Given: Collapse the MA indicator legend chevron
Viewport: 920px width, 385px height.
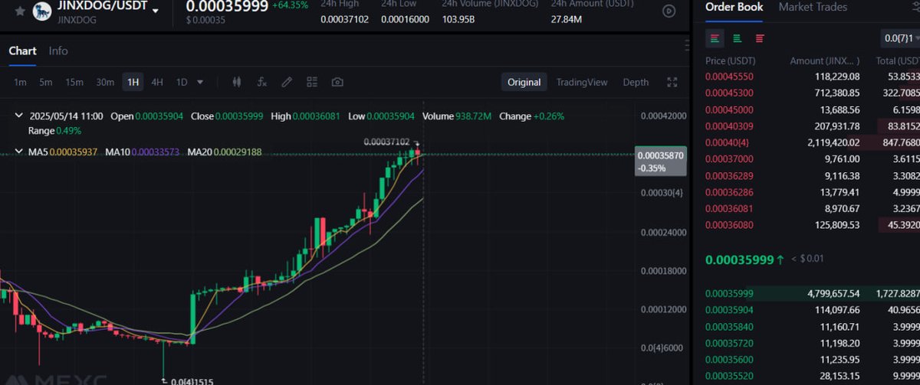Looking at the screenshot, I should (19, 152).
